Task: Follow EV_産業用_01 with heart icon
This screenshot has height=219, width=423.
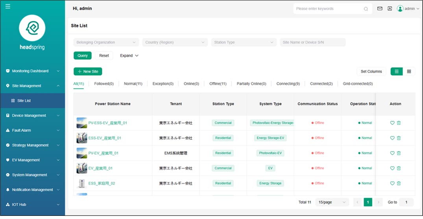Action: (392, 168)
